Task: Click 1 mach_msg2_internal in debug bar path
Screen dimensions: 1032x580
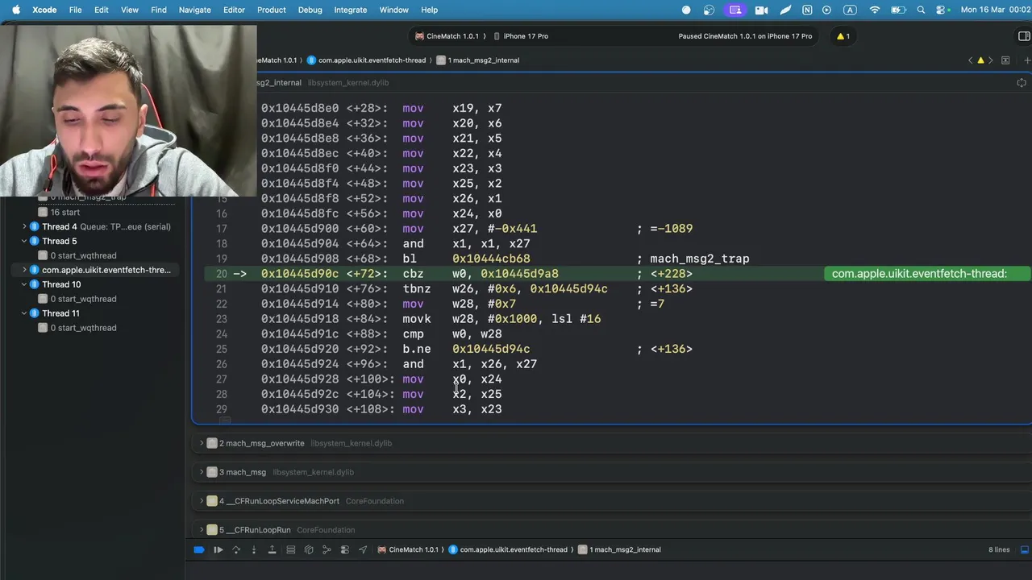Action: (619, 549)
